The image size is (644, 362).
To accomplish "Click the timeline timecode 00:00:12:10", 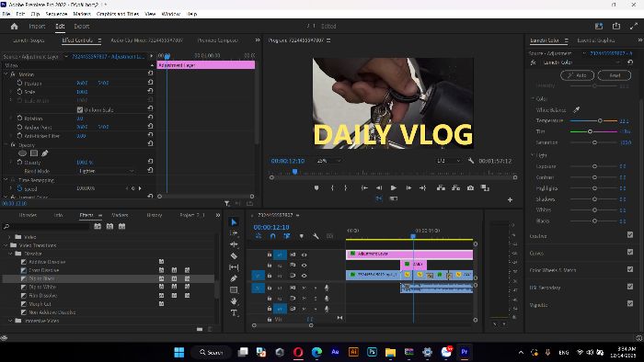I will click(x=271, y=227).
